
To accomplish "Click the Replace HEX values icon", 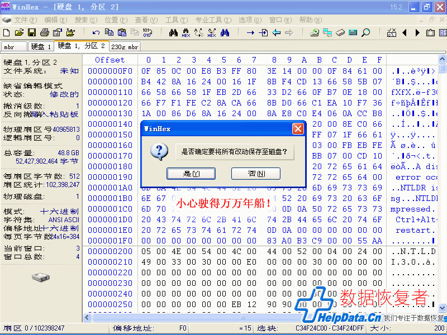I will tap(212, 33).
